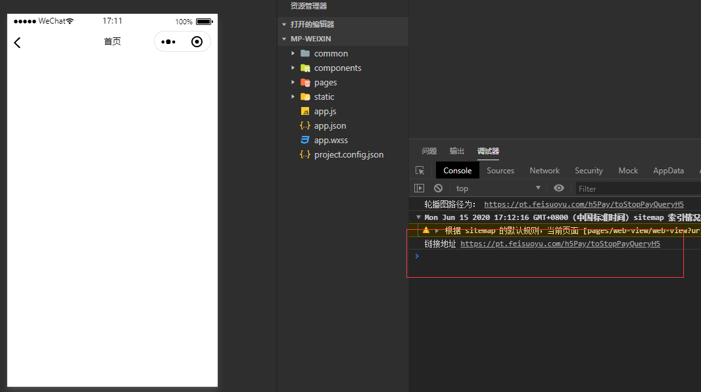Image resolution: width=701 pixels, height=392 pixels.
Task: Switch to the 问题 tab
Action: 429,151
